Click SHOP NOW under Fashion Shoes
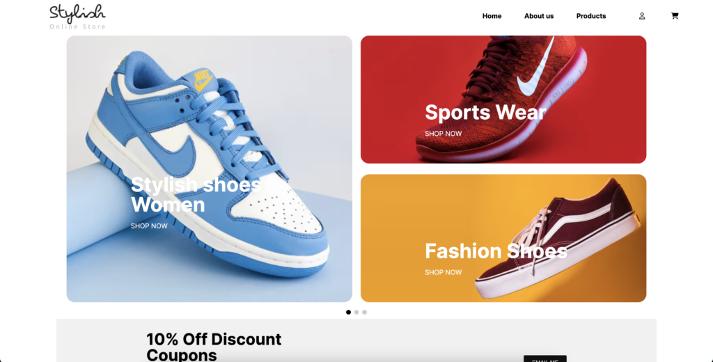Viewport: 713px width, 362px height. [x=443, y=272]
